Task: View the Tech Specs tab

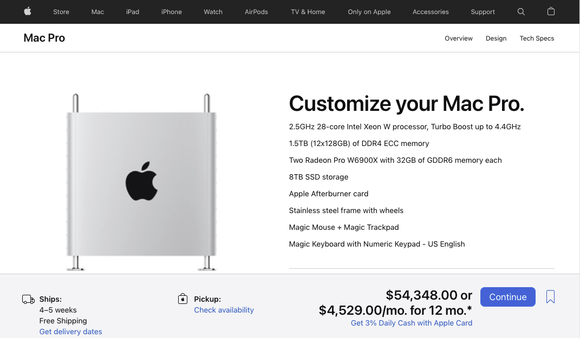Action: pyautogui.click(x=537, y=38)
